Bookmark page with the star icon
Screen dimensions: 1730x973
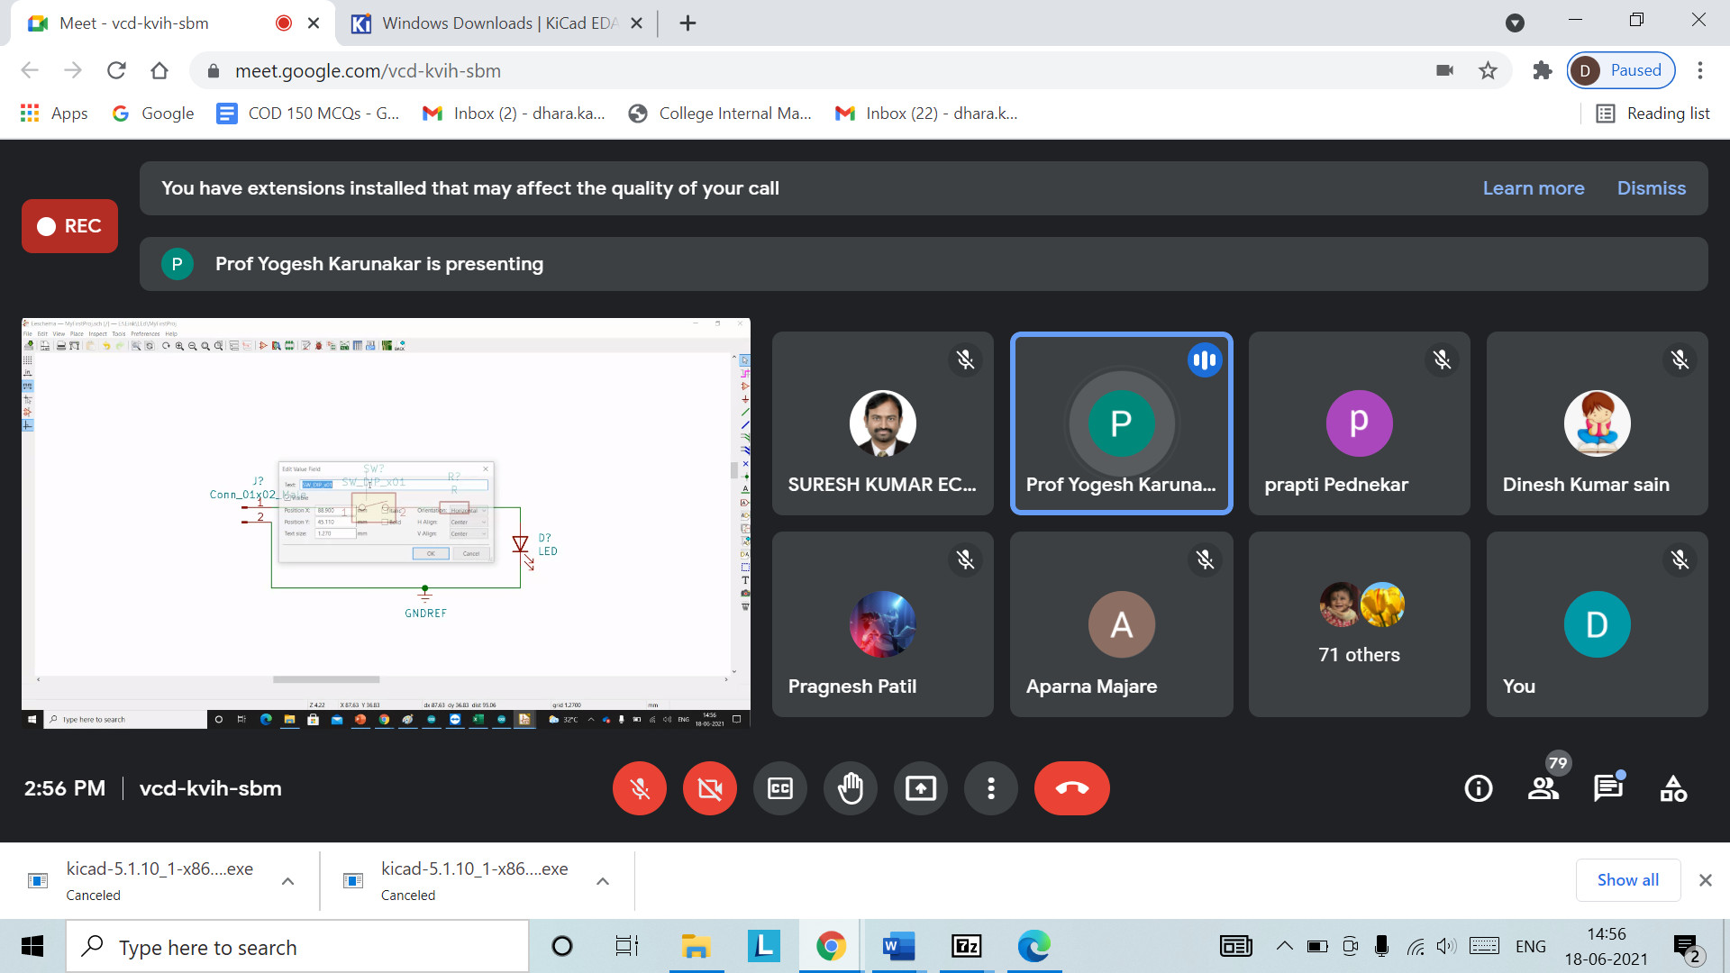pos(1488,70)
